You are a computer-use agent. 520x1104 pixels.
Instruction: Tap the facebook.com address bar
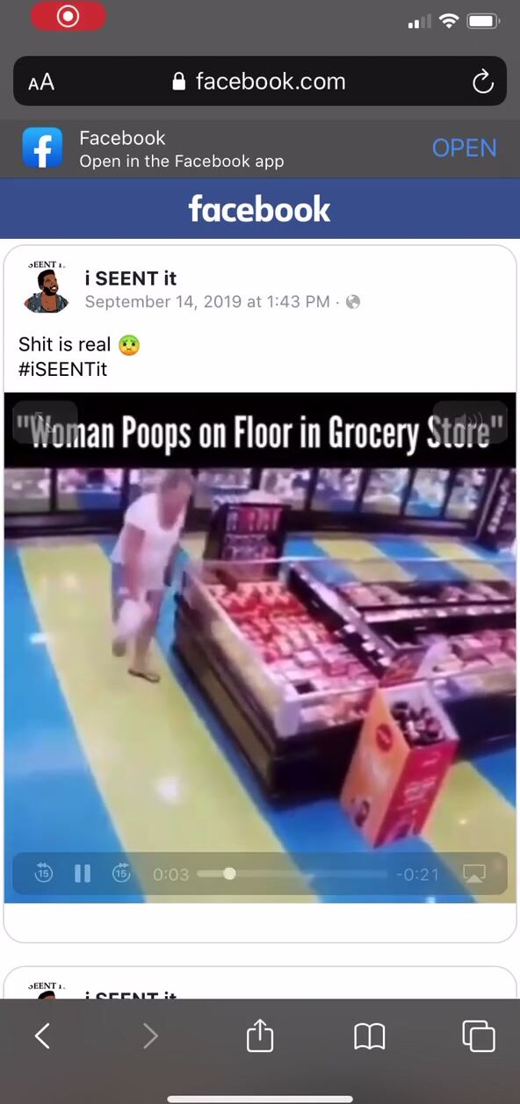(260, 82)
